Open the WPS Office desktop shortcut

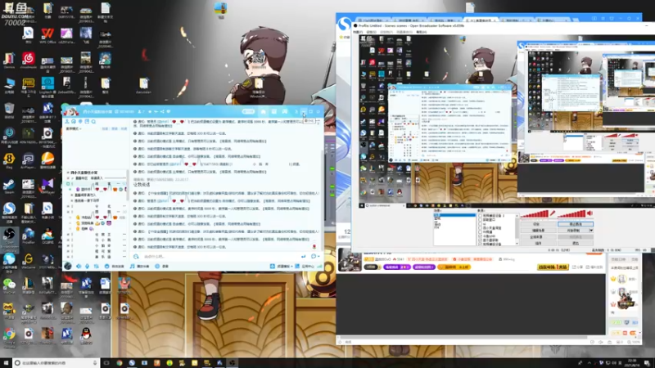(x=47, y=35)
